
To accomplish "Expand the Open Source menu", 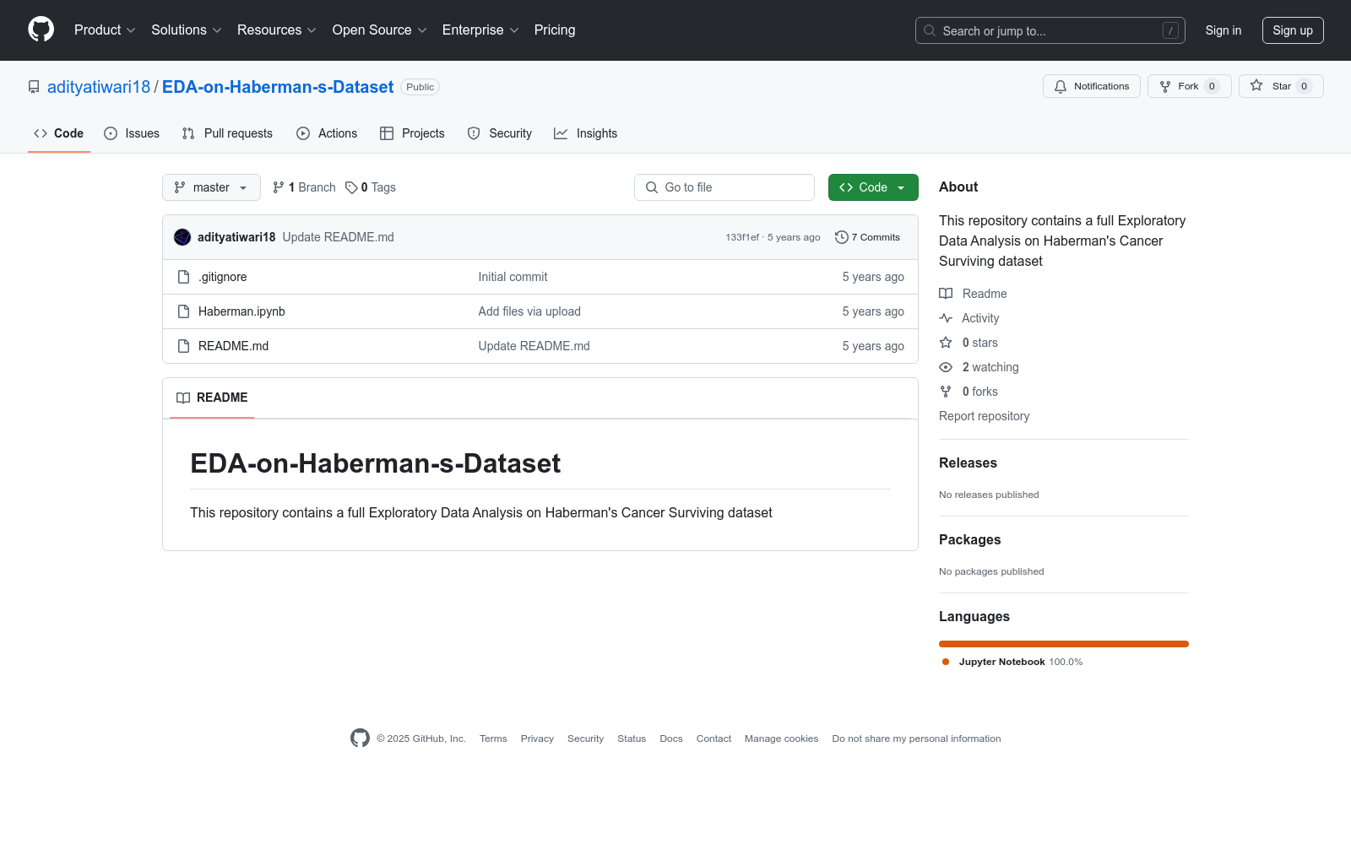I will pos(380,30).
